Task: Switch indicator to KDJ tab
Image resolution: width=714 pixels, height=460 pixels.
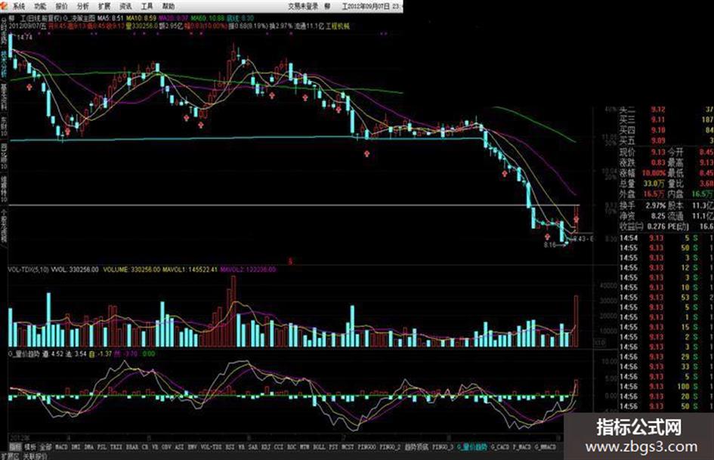Action: (x=266, y=447)
